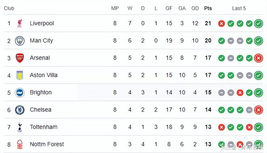The height and width of the screenshot is (153, 267).
Task: Open the Tottenham team name link
Action: [x=44, y=127]
